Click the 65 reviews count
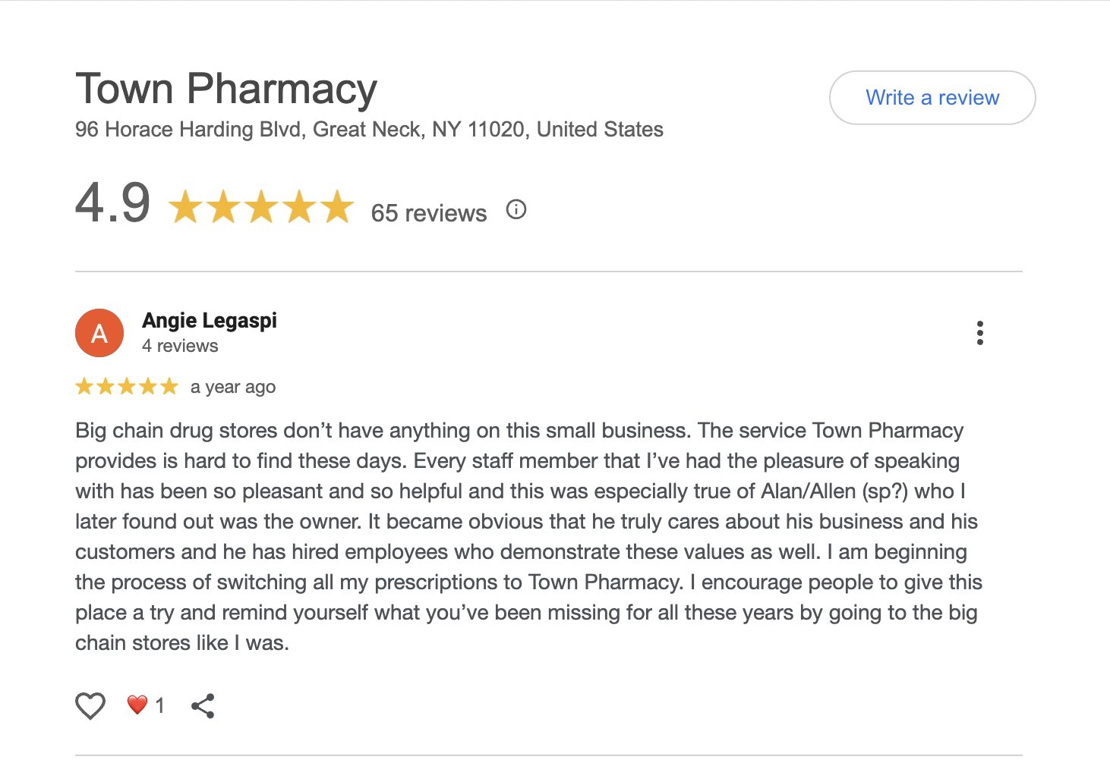 click(428, 213)
